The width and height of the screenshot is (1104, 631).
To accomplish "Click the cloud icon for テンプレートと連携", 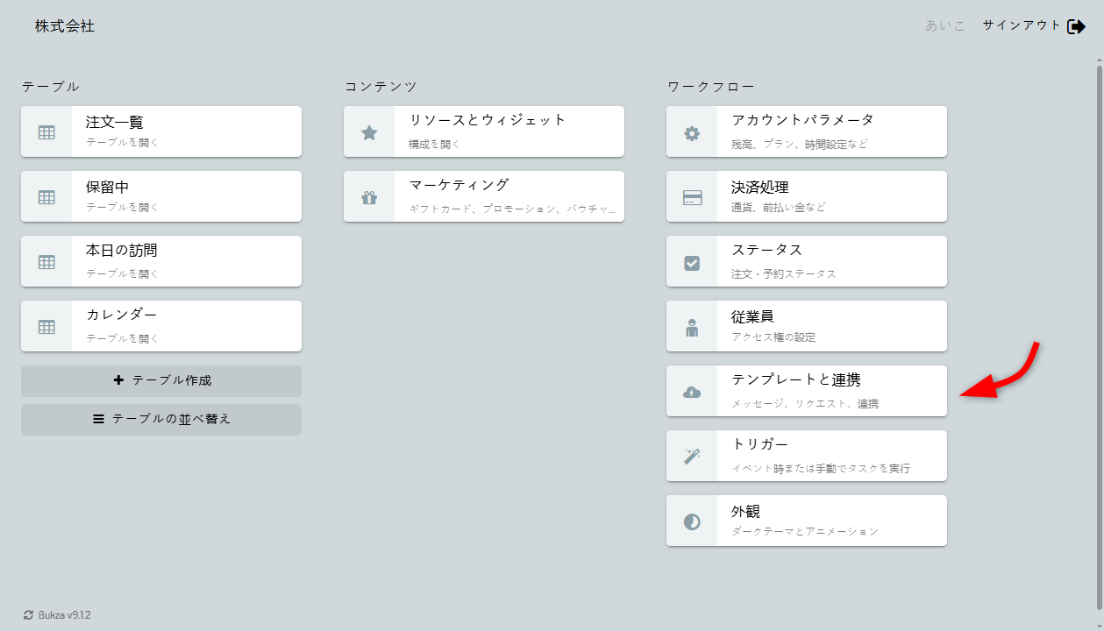I will click(692, 392).
